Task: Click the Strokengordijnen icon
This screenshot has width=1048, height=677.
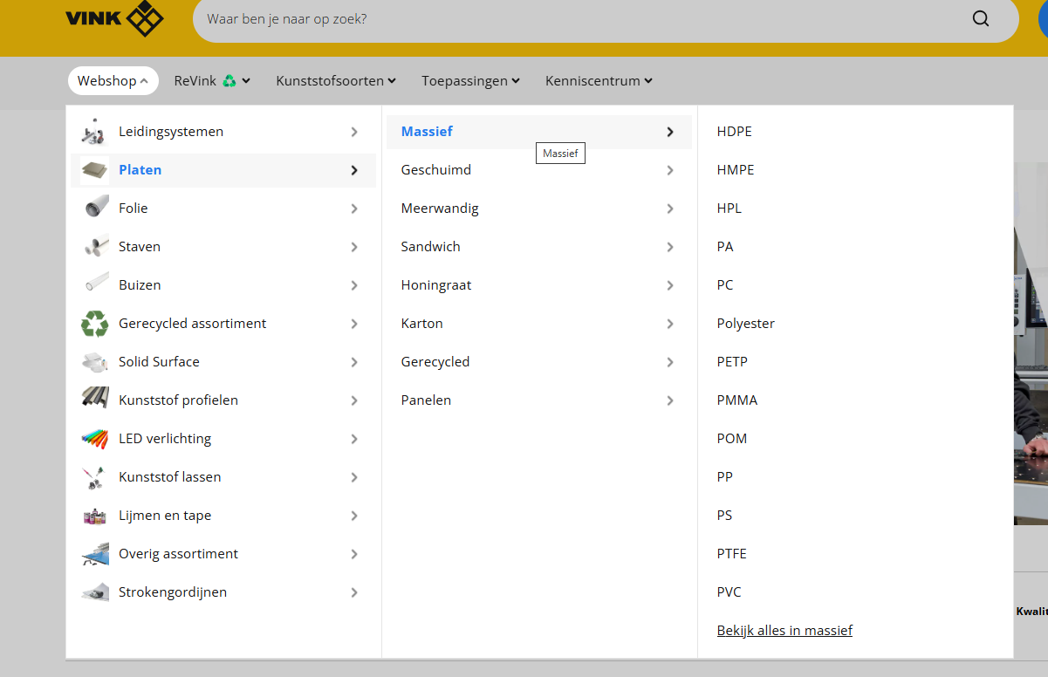Action: pyautogui.click(x=94, y=592)
